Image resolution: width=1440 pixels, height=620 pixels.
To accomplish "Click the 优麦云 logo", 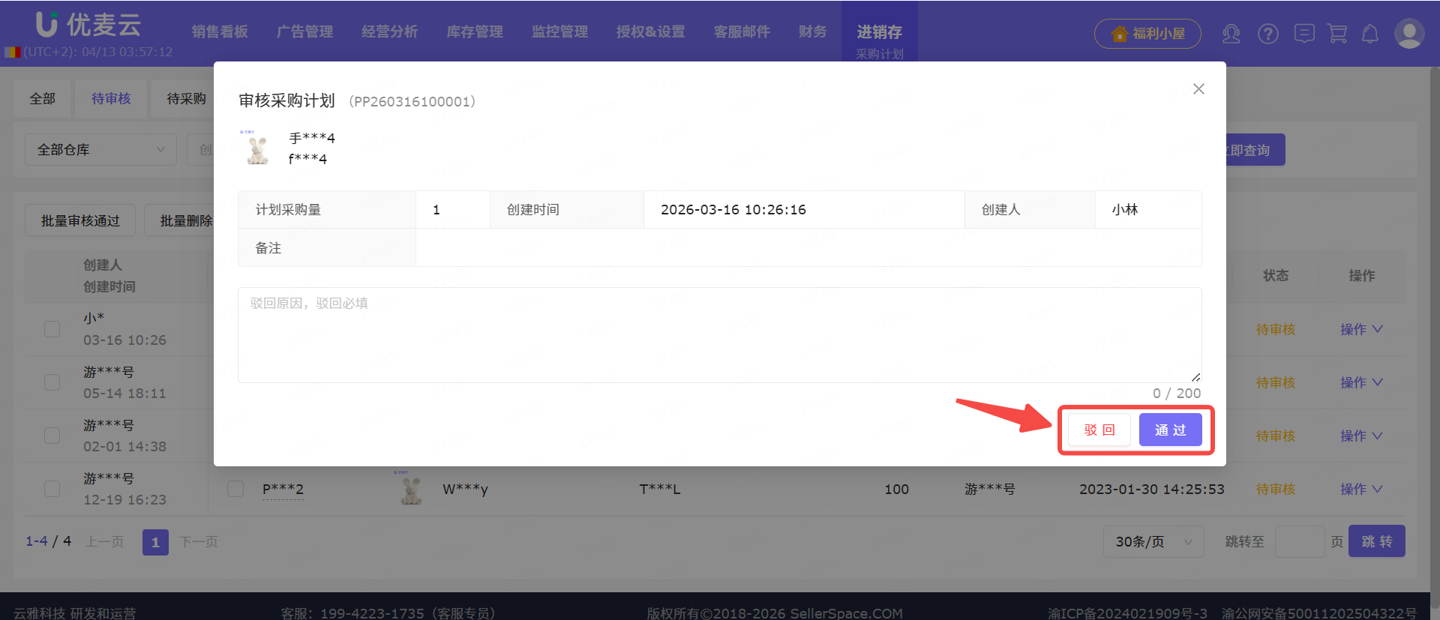I will 88,25.
